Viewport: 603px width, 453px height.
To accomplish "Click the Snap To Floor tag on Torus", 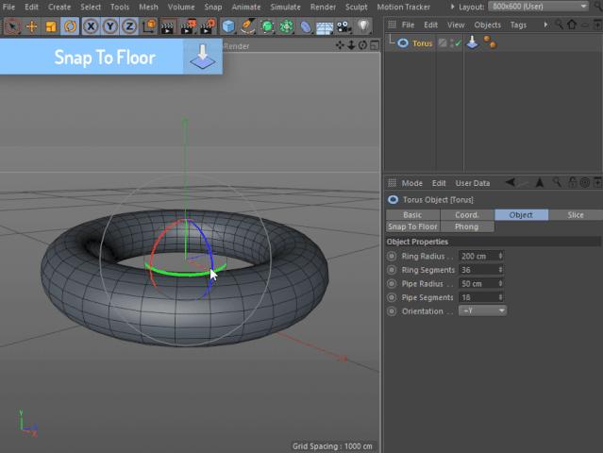I will (x=473, y=42).
